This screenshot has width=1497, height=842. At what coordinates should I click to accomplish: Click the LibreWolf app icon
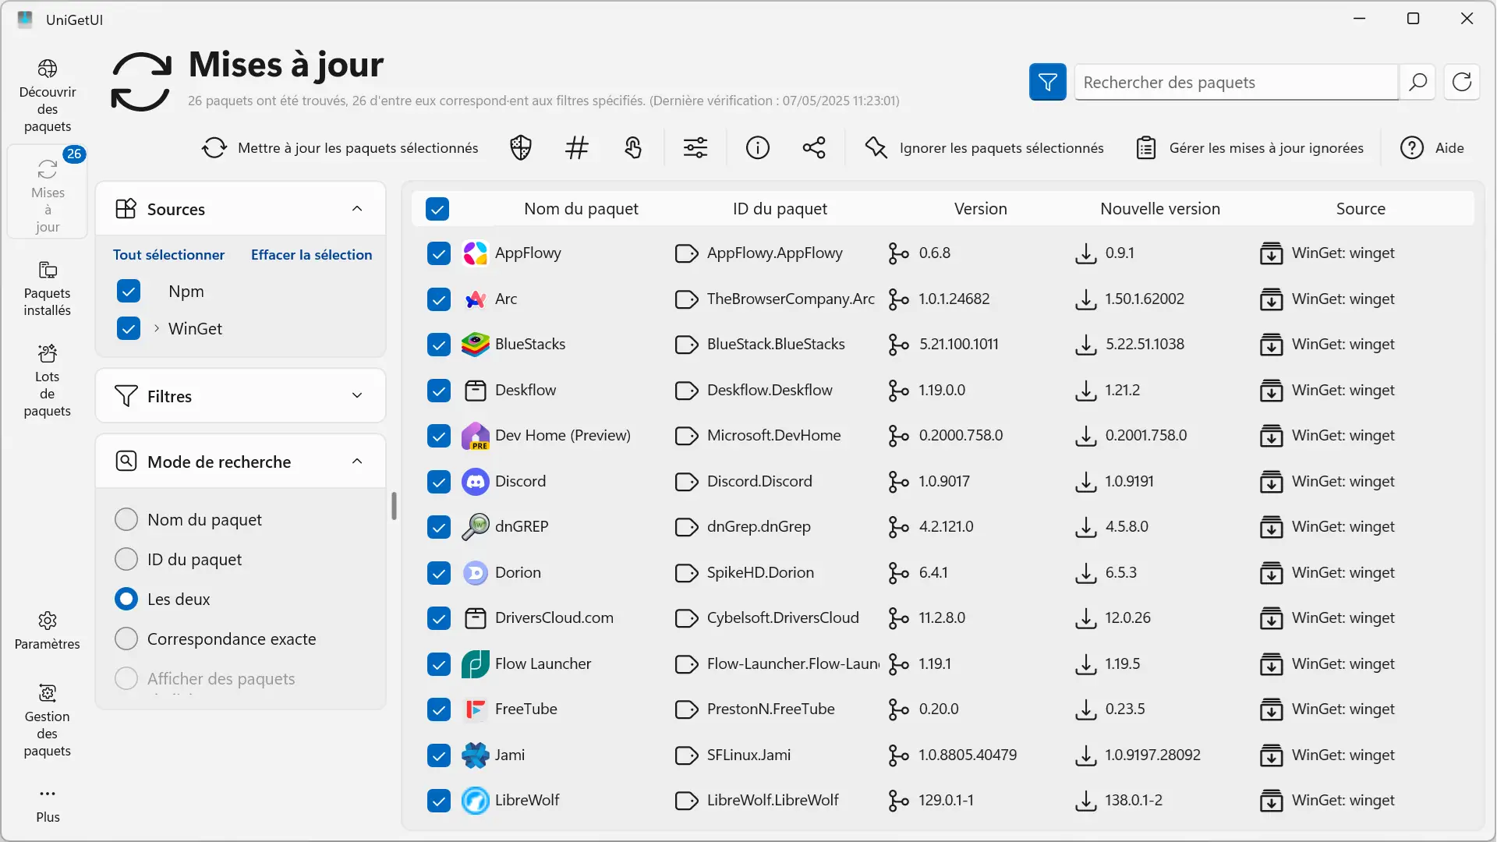(x=476, y=801)
